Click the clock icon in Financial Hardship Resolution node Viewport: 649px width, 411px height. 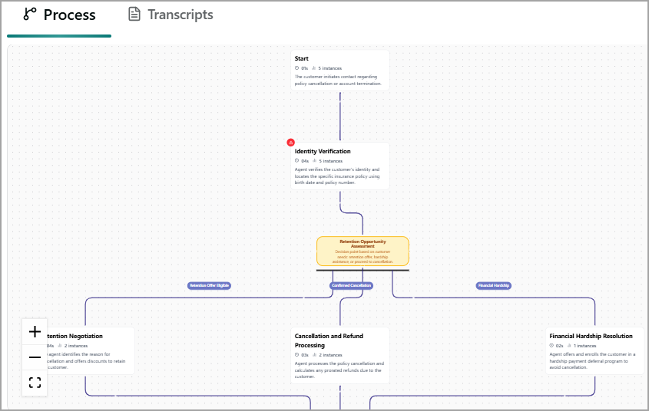pos(551,346)
